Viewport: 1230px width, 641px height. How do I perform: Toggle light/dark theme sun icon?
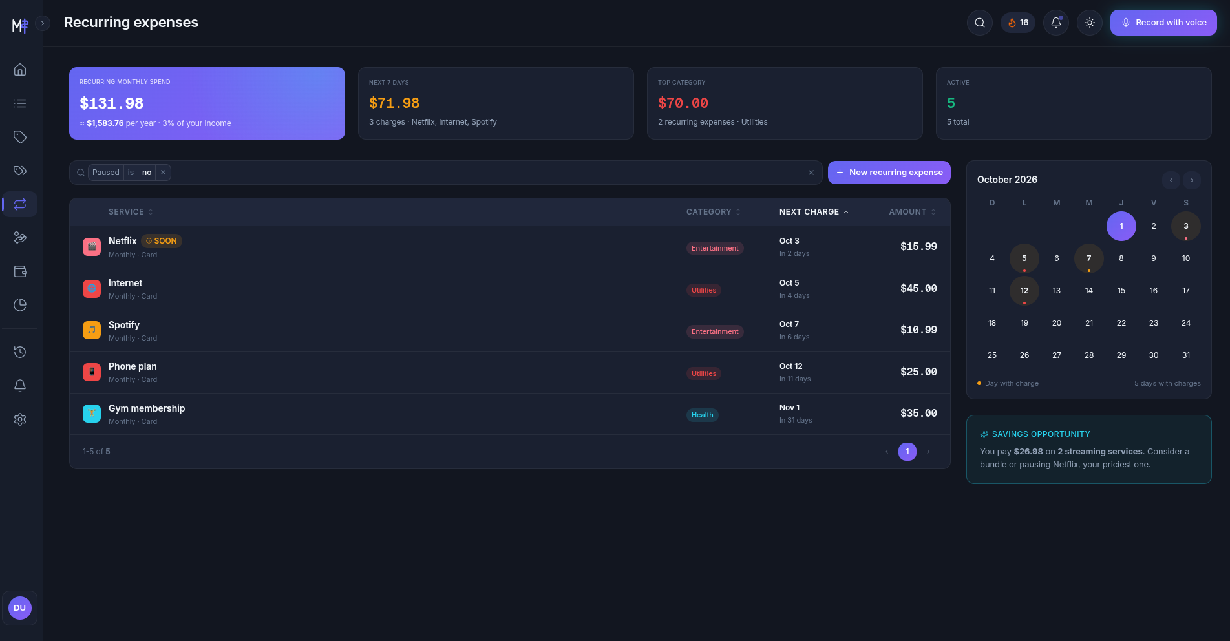(1090, 23)
